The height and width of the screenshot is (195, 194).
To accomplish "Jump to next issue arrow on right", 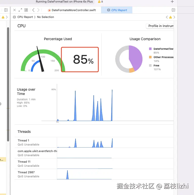I will click(174, 17).
